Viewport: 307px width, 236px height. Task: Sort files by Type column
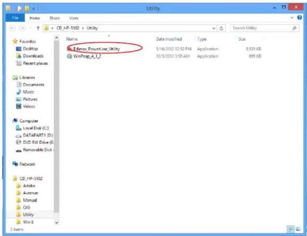(202, 39)
